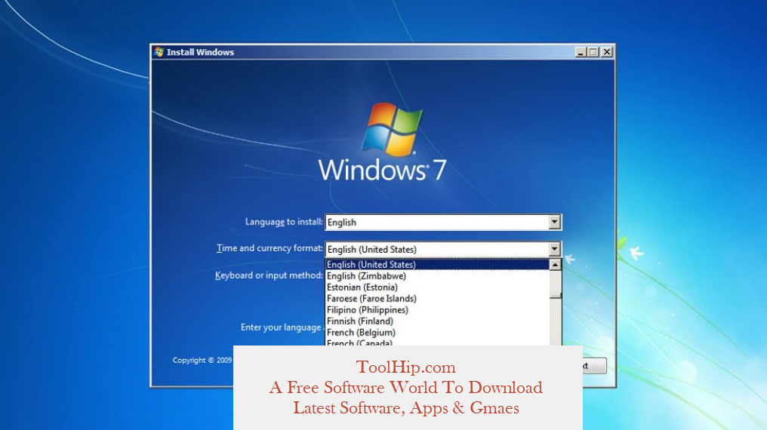Choose Filipino (Philippines) from list

click(x=437, y=310)
